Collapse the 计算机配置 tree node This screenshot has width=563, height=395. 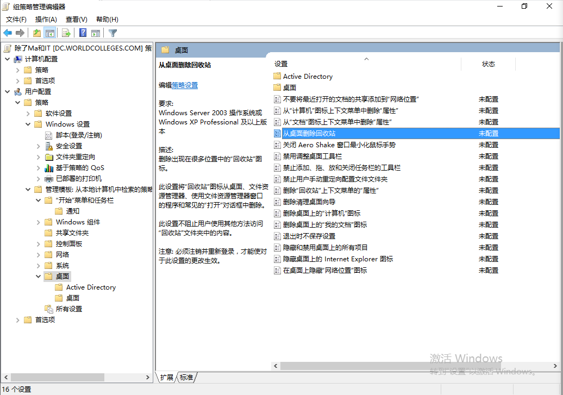(x=7, y=59)
